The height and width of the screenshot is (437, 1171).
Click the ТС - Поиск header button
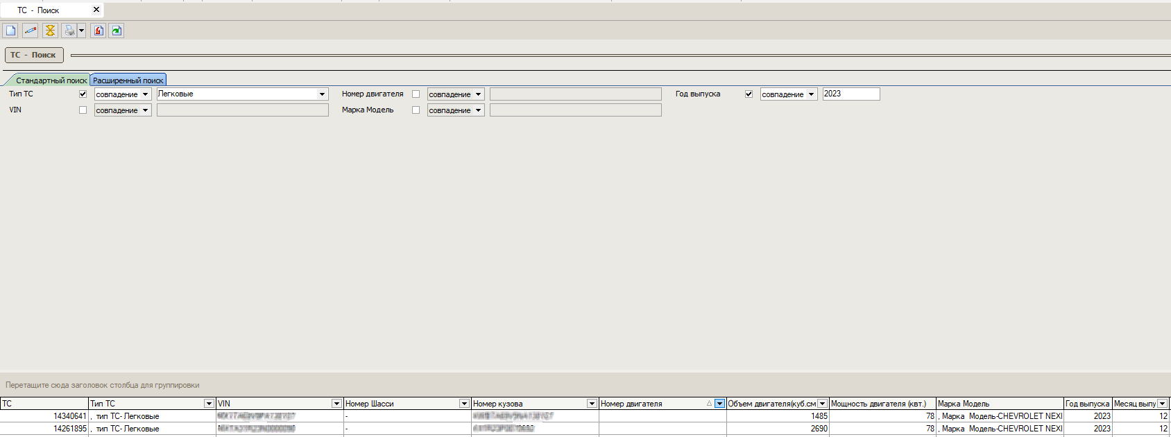(x=34, y=55)
